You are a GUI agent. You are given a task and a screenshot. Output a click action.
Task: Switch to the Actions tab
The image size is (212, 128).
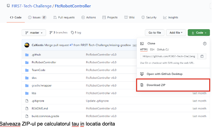pyautogui.click(x=89, y=18)
